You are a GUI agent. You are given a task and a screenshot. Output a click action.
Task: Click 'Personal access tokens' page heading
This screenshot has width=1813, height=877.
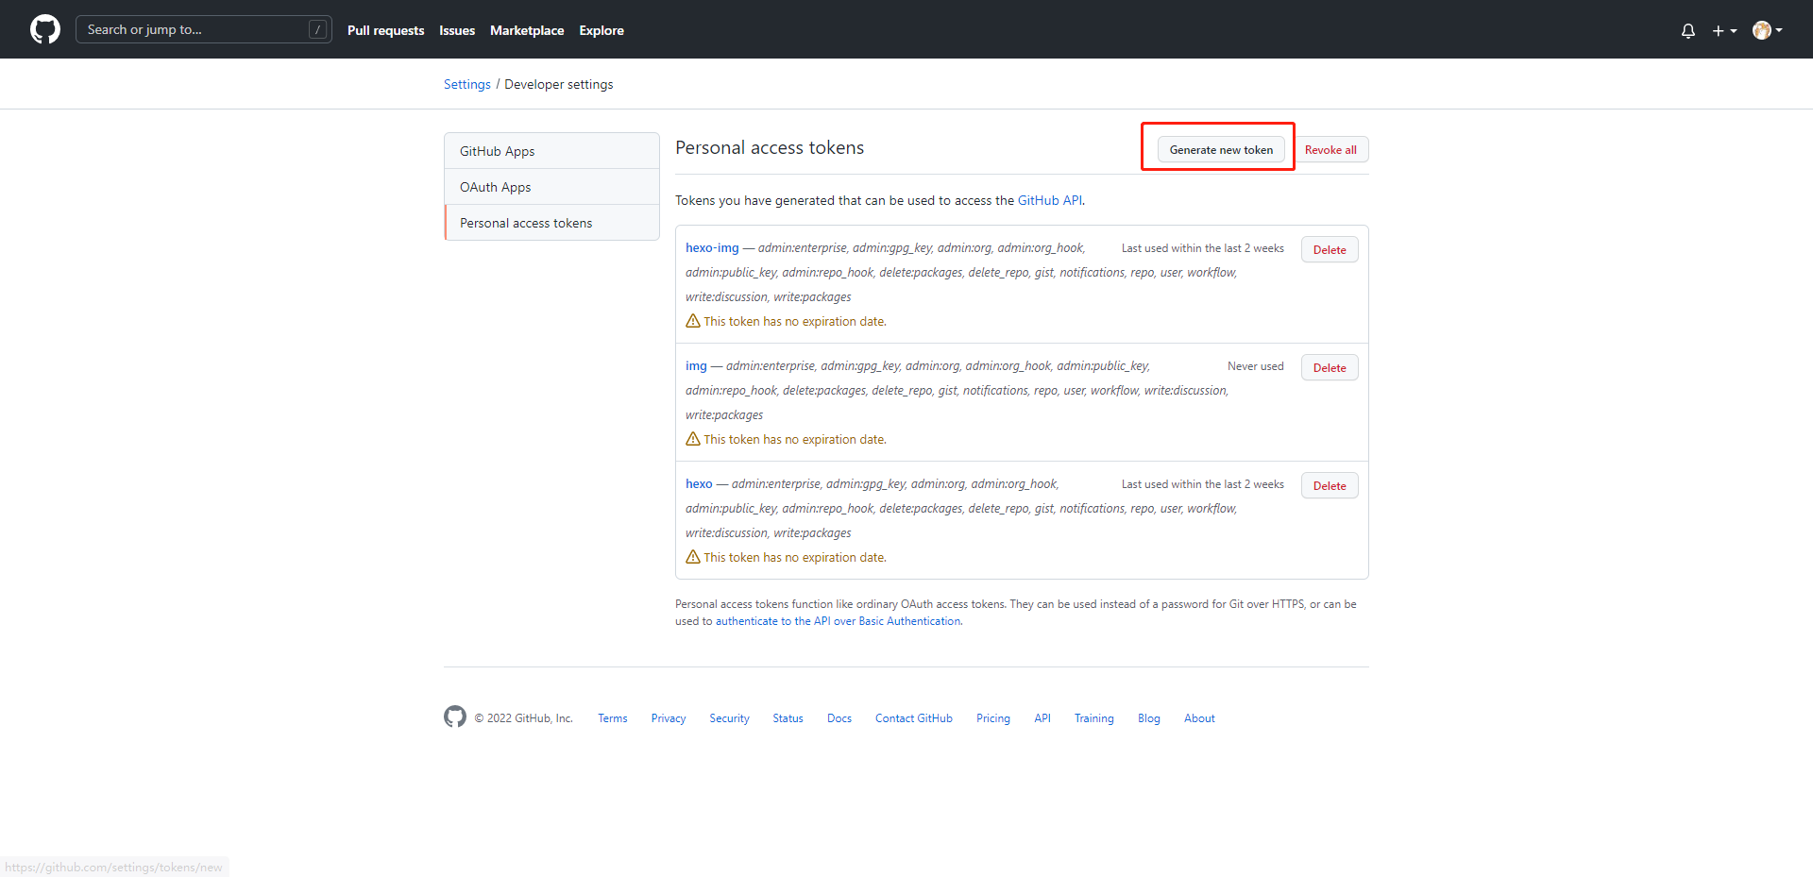point(770,148)
